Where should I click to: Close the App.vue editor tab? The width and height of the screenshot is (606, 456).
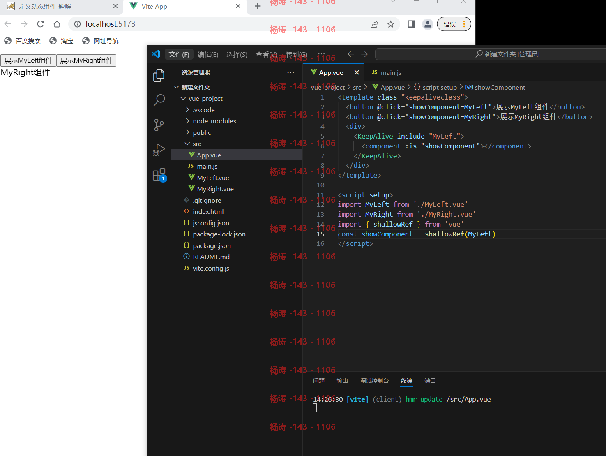click(357, 72)
